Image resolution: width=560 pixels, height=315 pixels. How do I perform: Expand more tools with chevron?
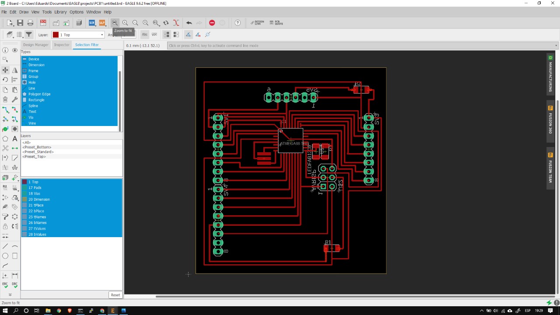point(10,294)
